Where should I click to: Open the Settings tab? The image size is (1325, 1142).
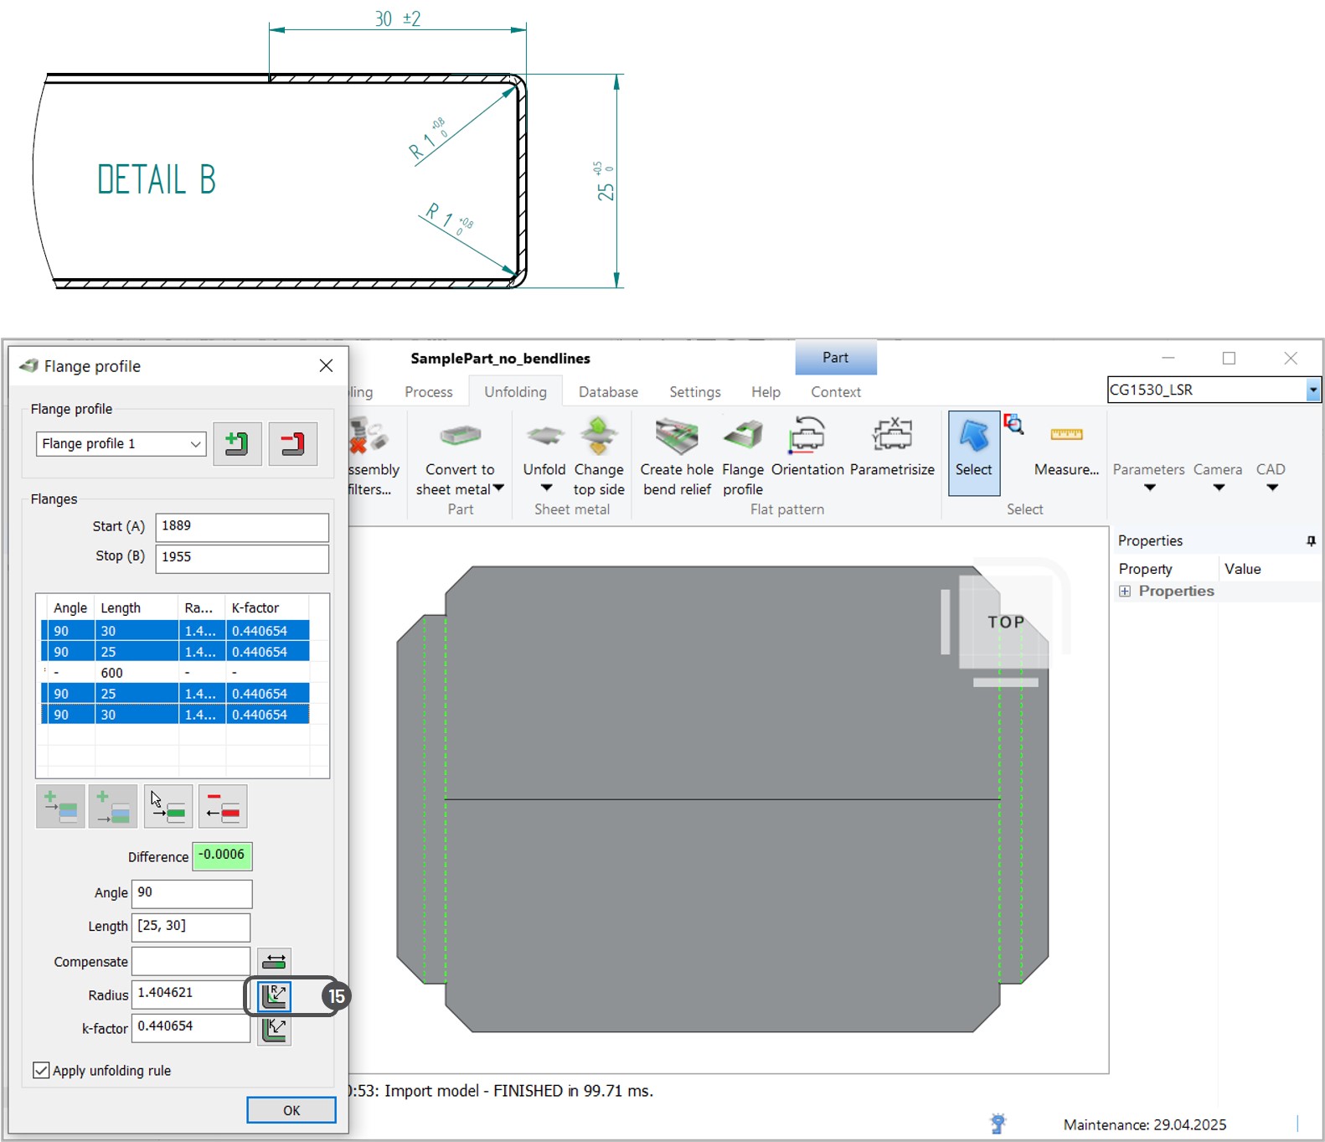tap(694, 392)
